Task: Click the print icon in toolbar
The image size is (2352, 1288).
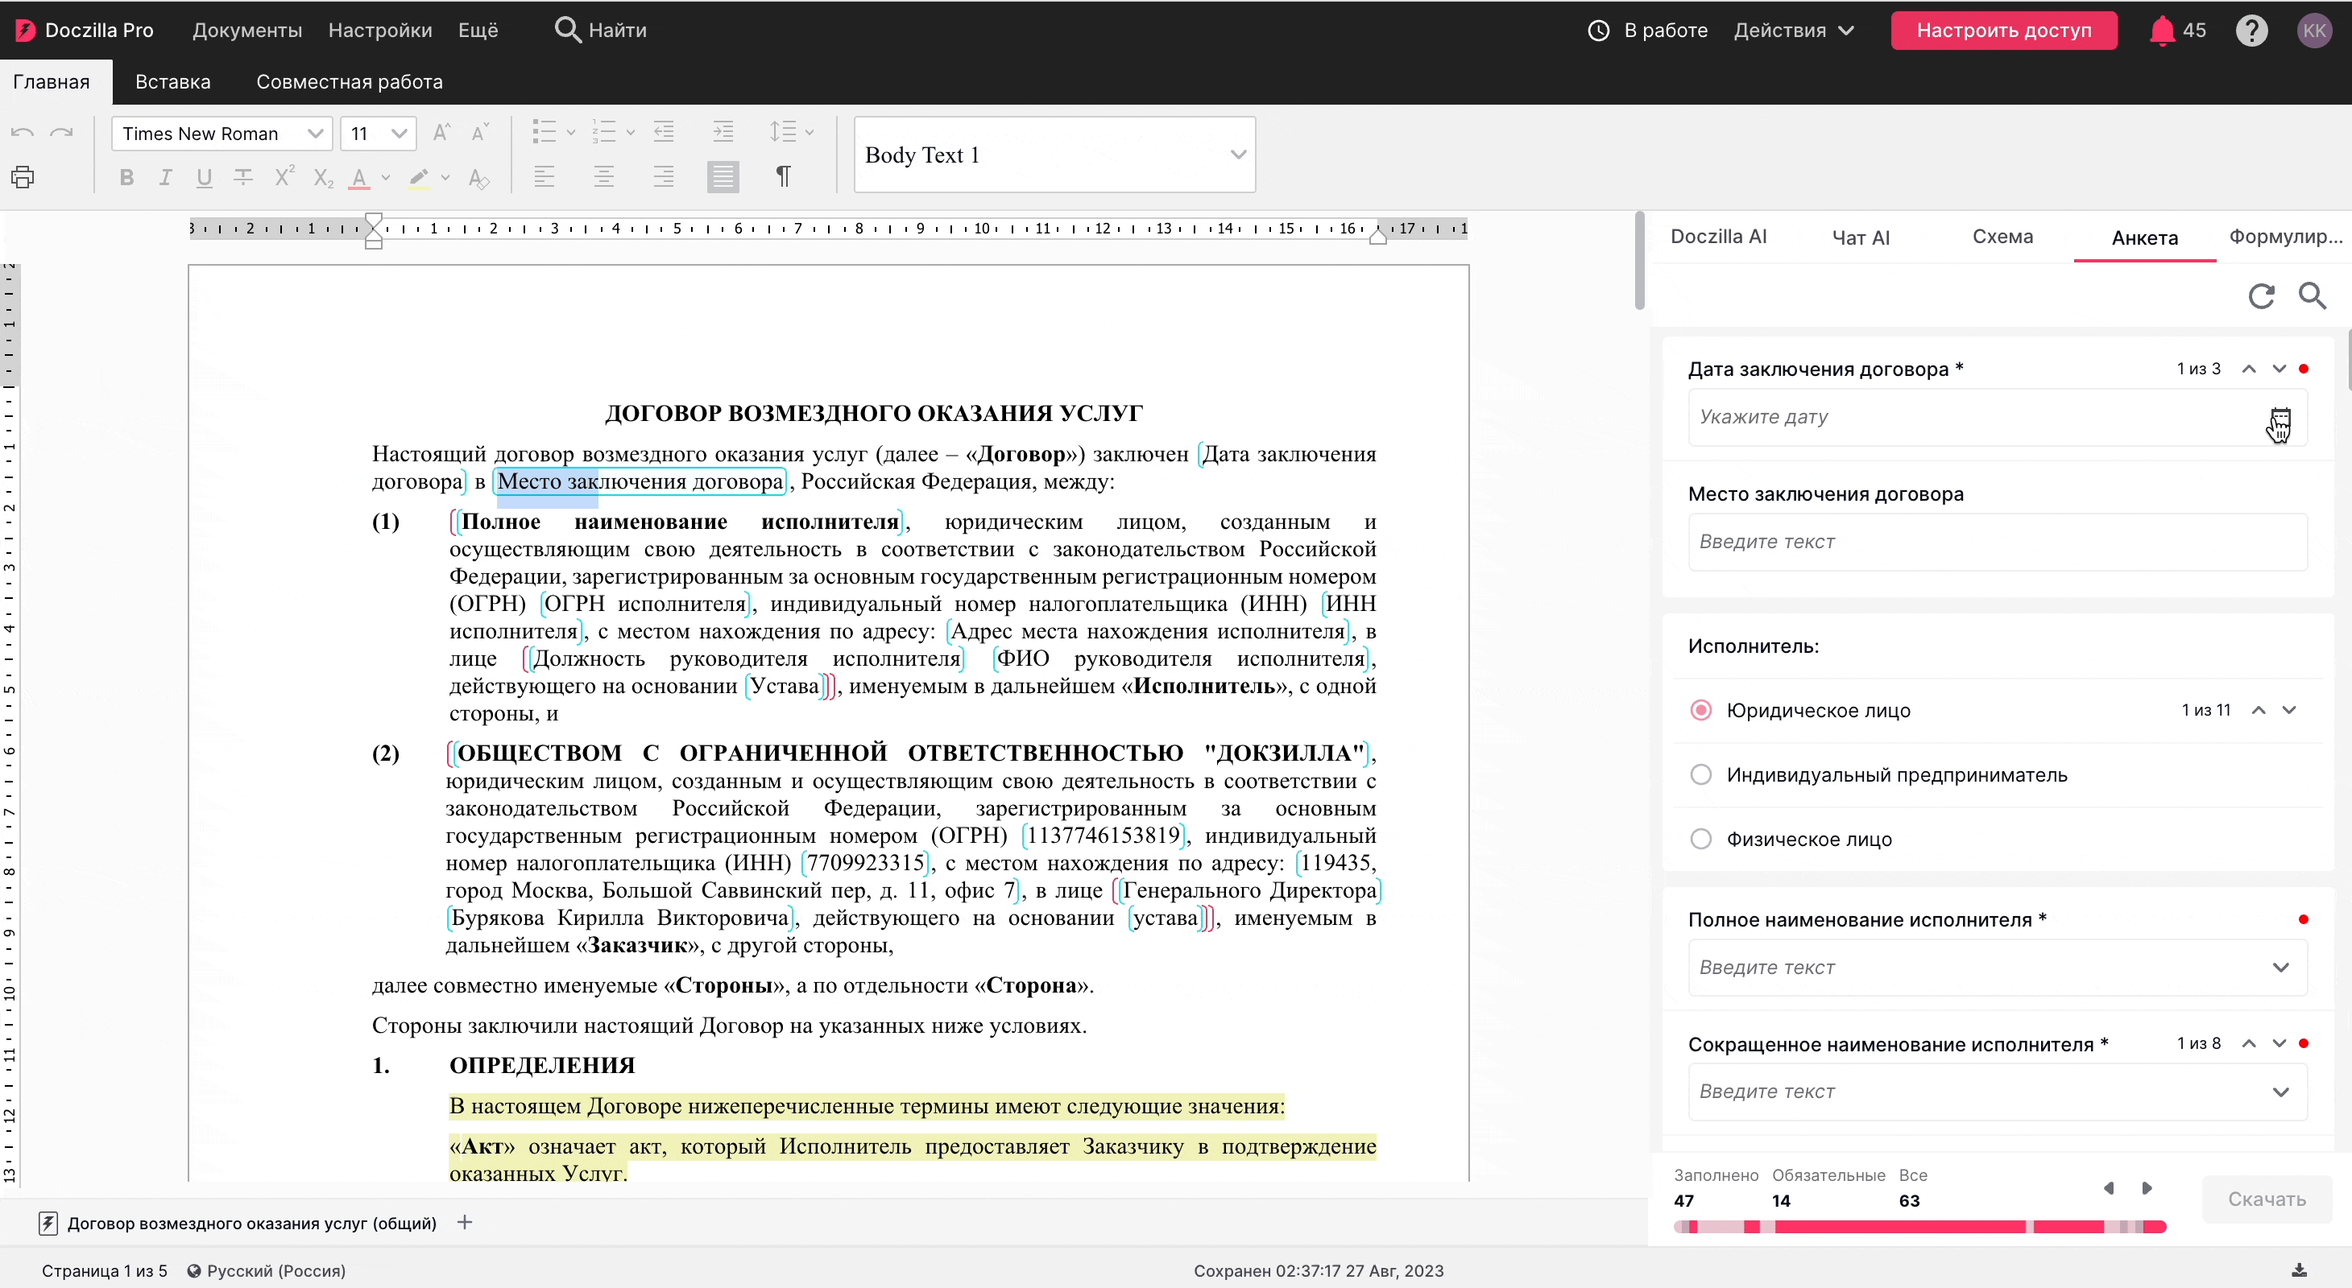Action: click(23, 177)
